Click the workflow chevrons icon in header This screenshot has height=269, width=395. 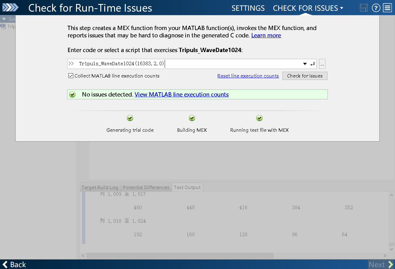[10, 8]
